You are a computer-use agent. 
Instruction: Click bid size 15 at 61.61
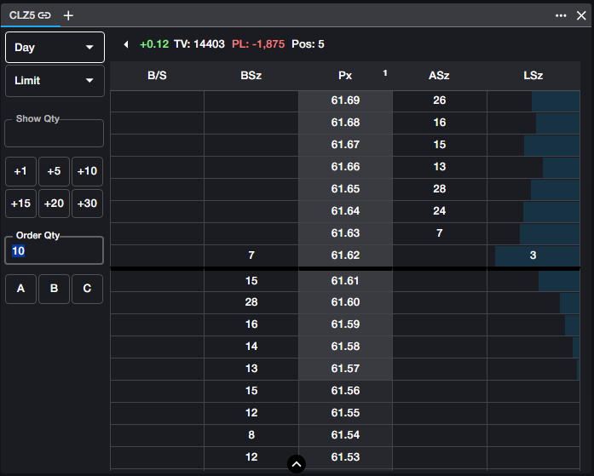tap(251, 281)
